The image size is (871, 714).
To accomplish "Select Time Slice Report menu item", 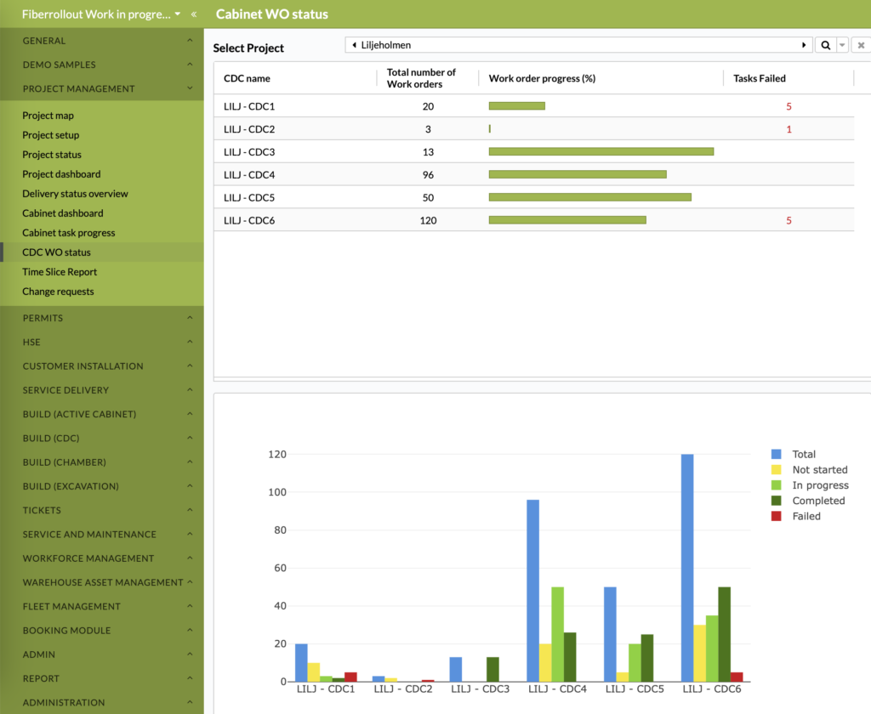I will [60, 272].
